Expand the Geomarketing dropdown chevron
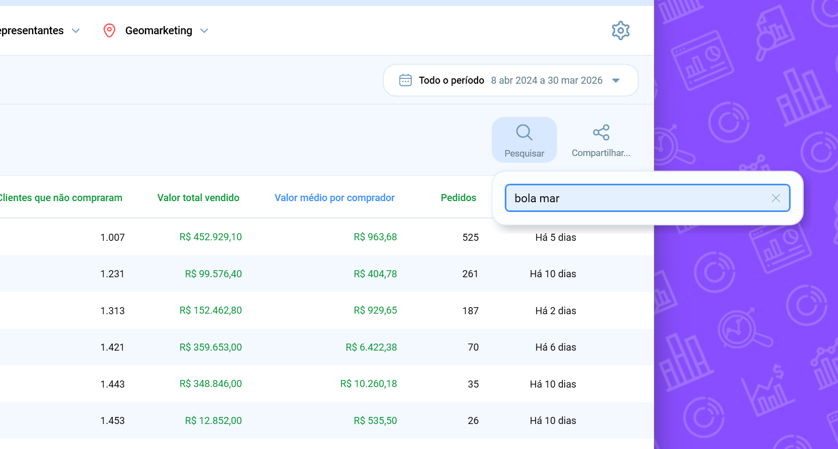The image size is (838, 449). point(204,31)
